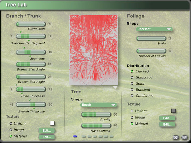
Task: Click the Gravity slider
Action: [x=96, y=114]
